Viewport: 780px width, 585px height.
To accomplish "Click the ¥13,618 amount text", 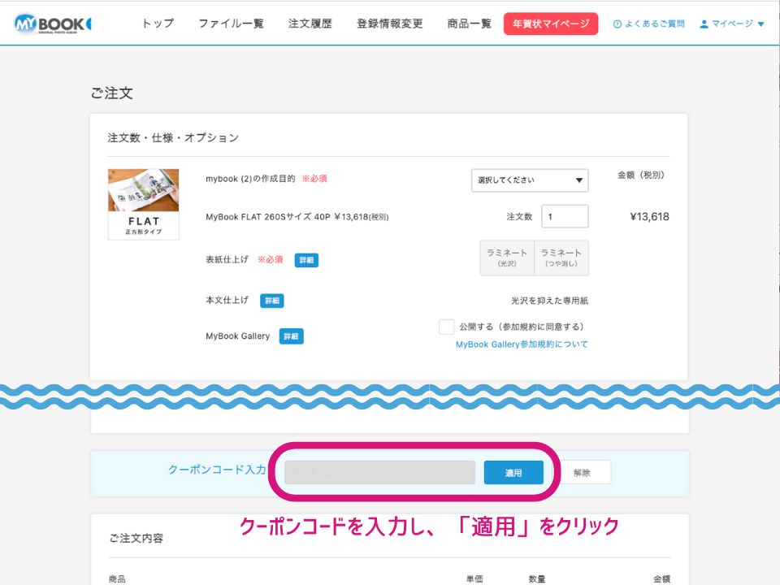I will coord(649,216).
